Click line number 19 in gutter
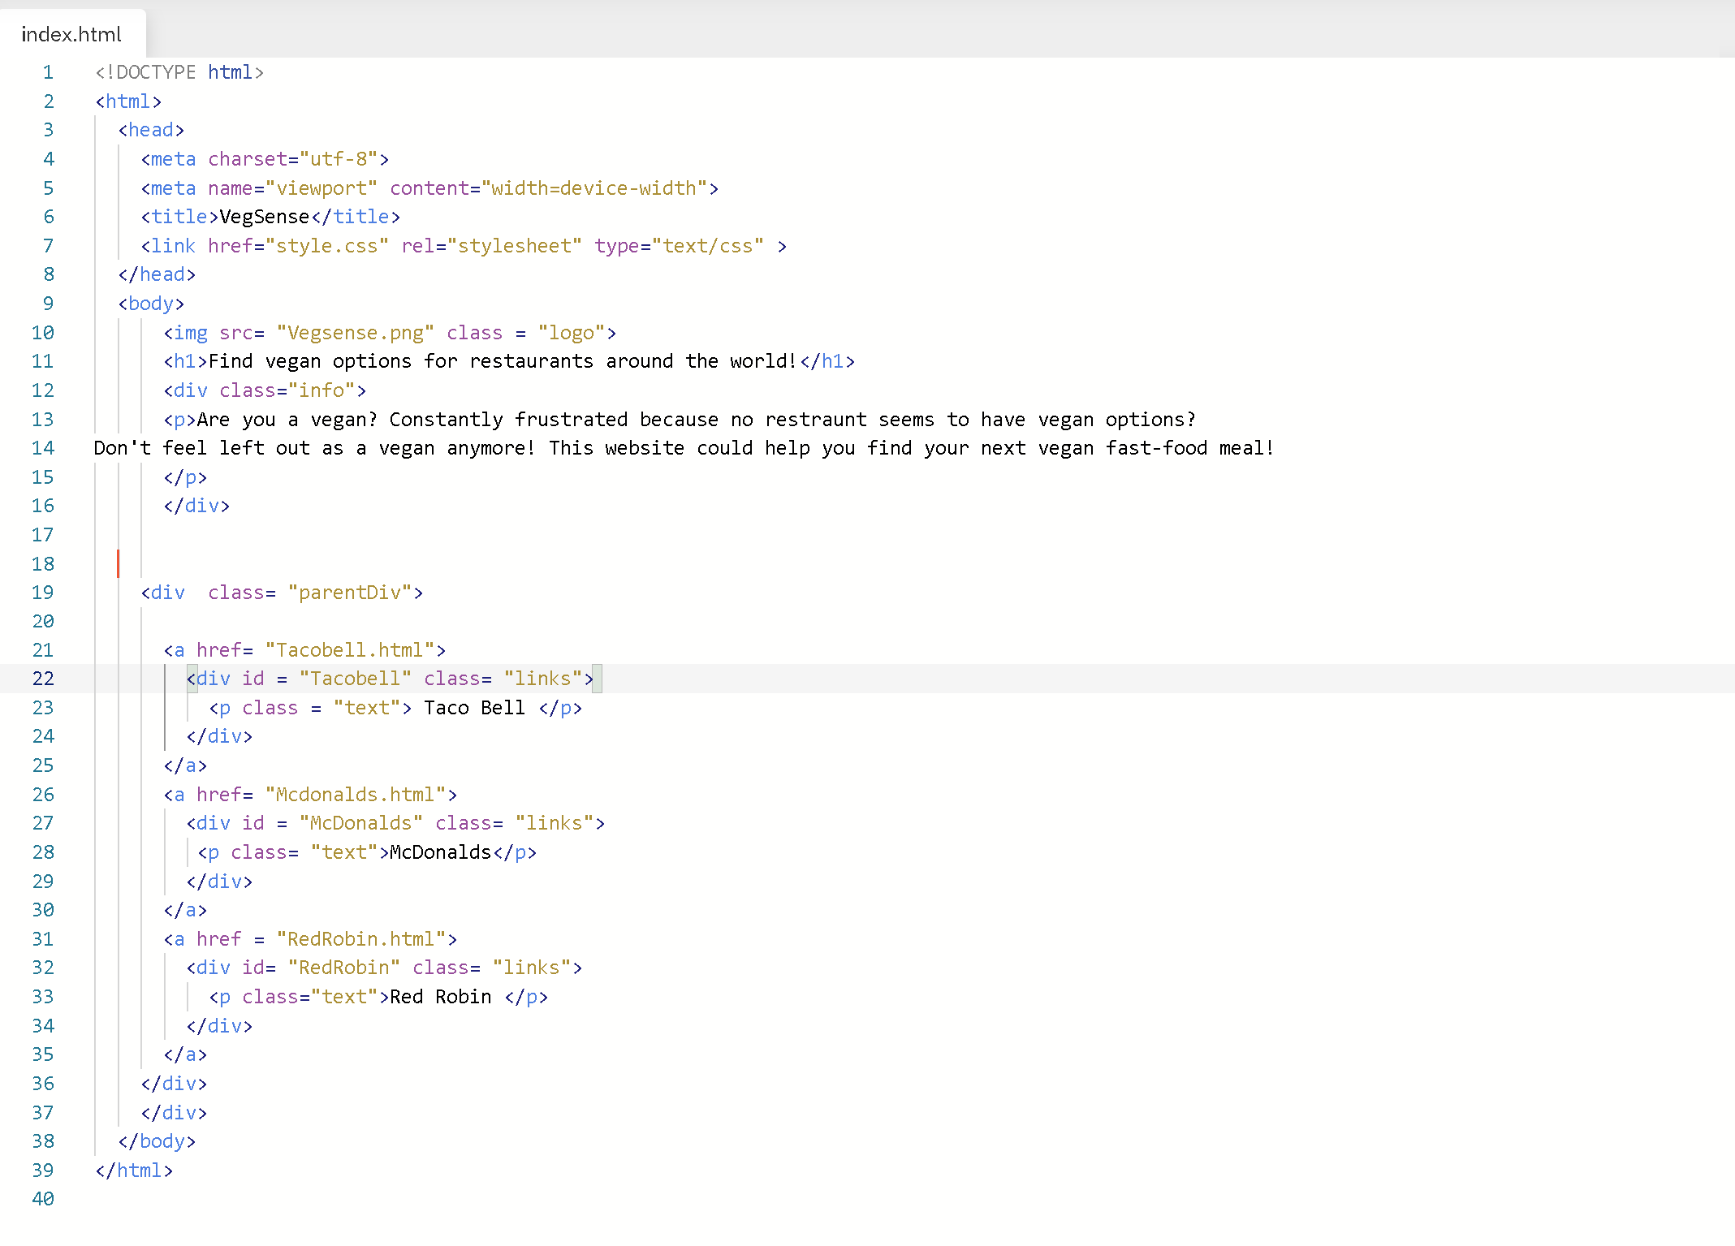Image resolution: width=1735 pixels, height=1246 pixels. tap(43, 593)
